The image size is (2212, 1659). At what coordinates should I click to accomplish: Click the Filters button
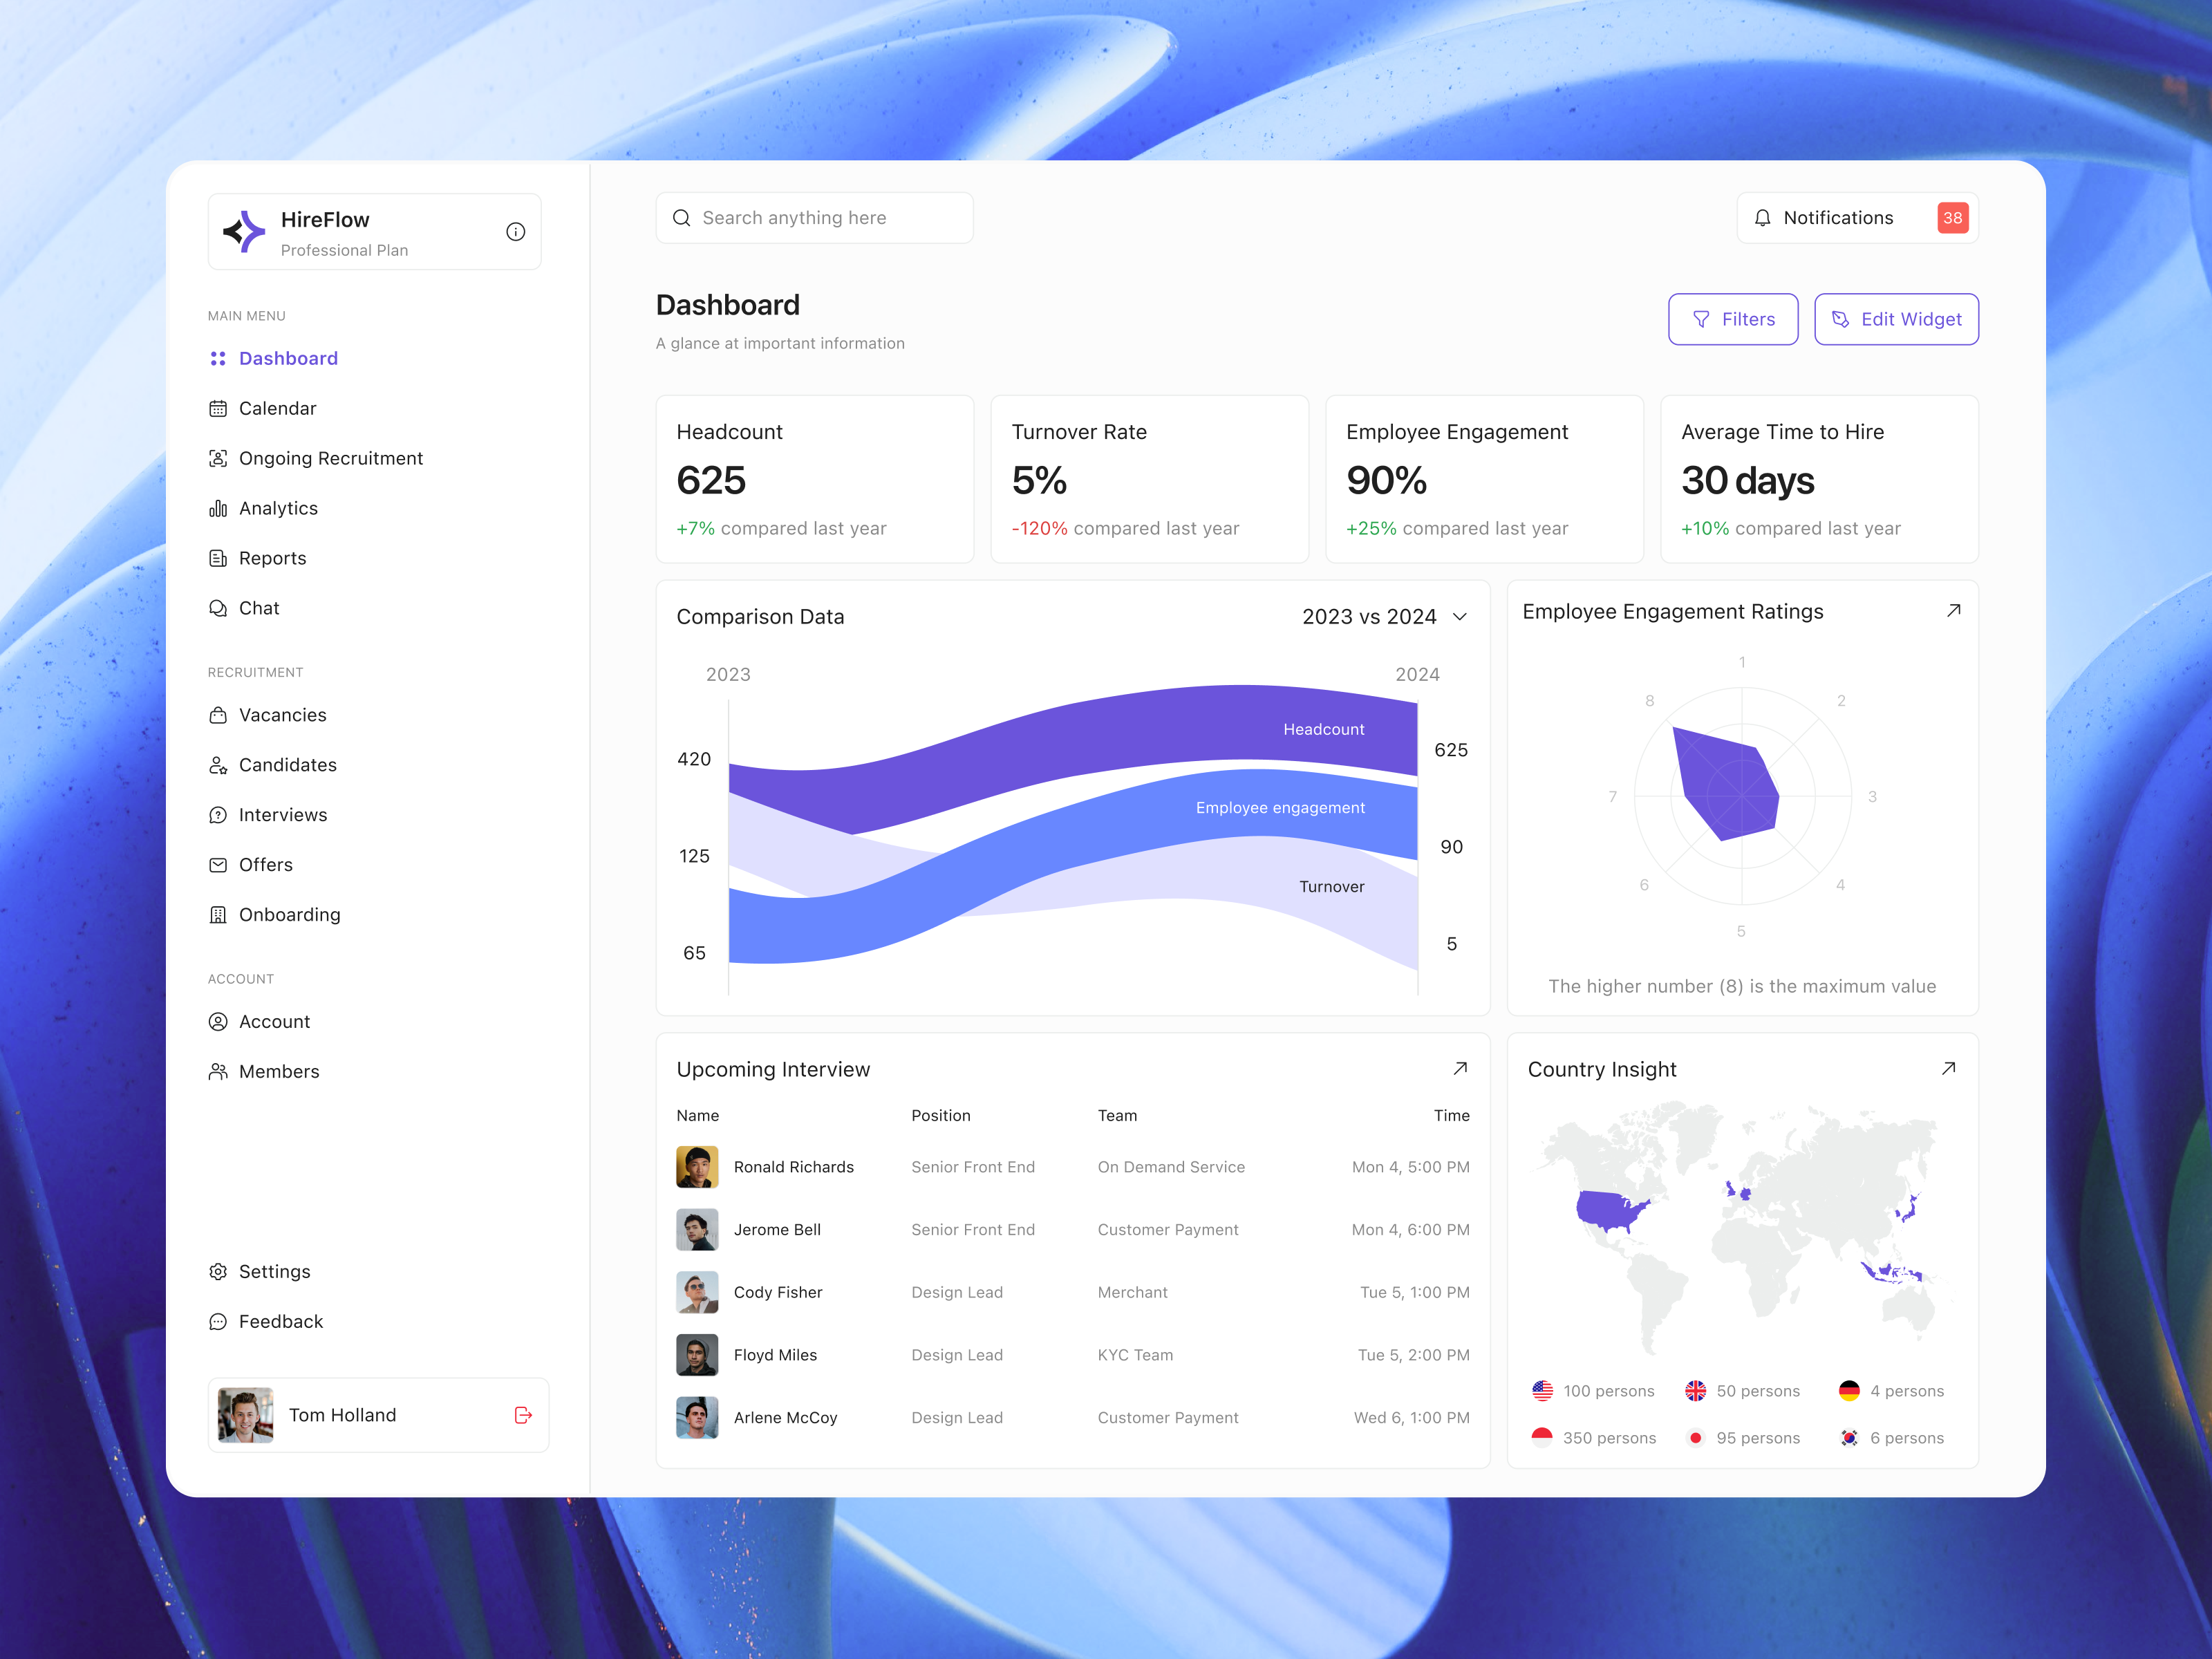tap(1733, 319)
